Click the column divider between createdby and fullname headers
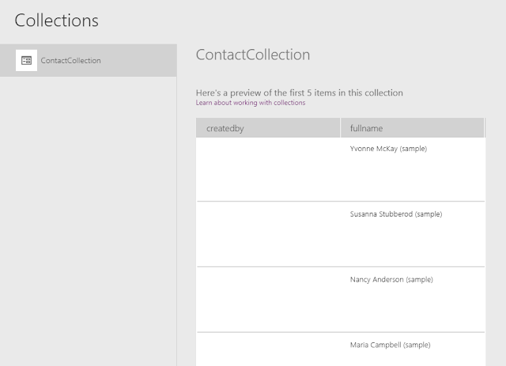Screen dimensions: 506x366 pyautogui.click(x=340, y=128)
